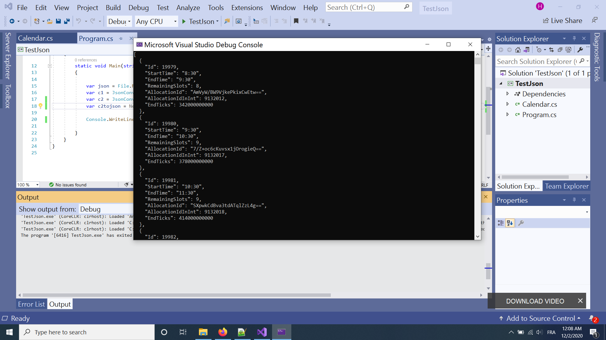Open Properties wrench icon in Solution Explorer toolbar
This screenshot has width=606, height=340.
click(x=580, y=50)
